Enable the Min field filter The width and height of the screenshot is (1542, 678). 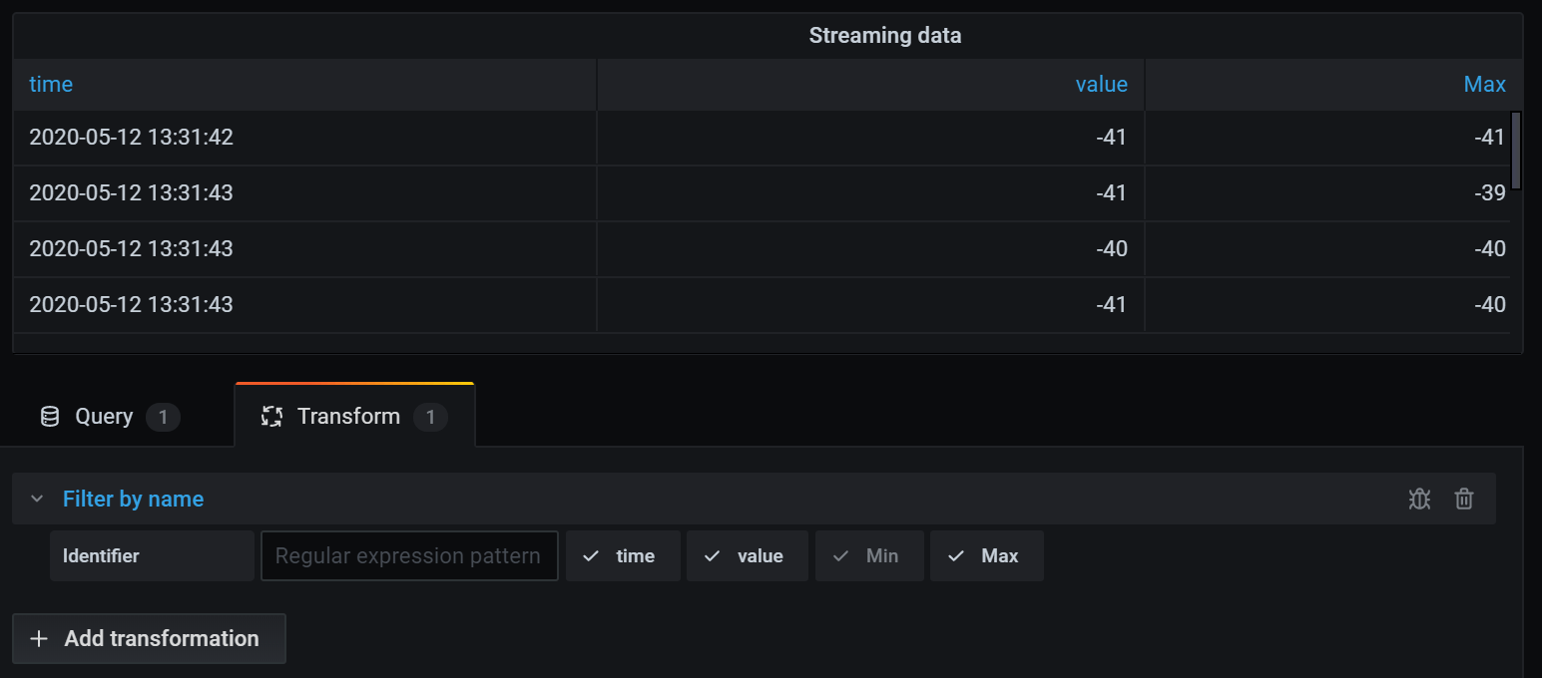tap(869, 555)
